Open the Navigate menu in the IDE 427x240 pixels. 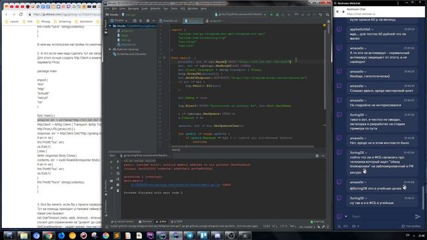click(x=133, y=9)
